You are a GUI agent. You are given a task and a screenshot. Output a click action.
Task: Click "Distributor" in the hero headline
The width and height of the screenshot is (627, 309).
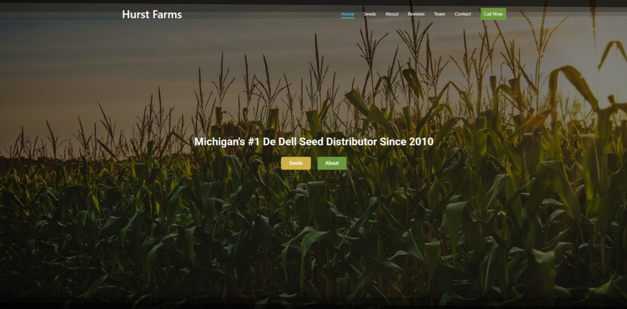(351, 141)
